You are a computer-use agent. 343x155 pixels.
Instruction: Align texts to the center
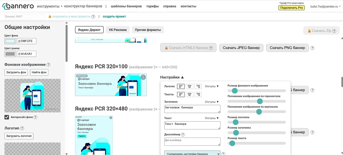click(189, 94)
